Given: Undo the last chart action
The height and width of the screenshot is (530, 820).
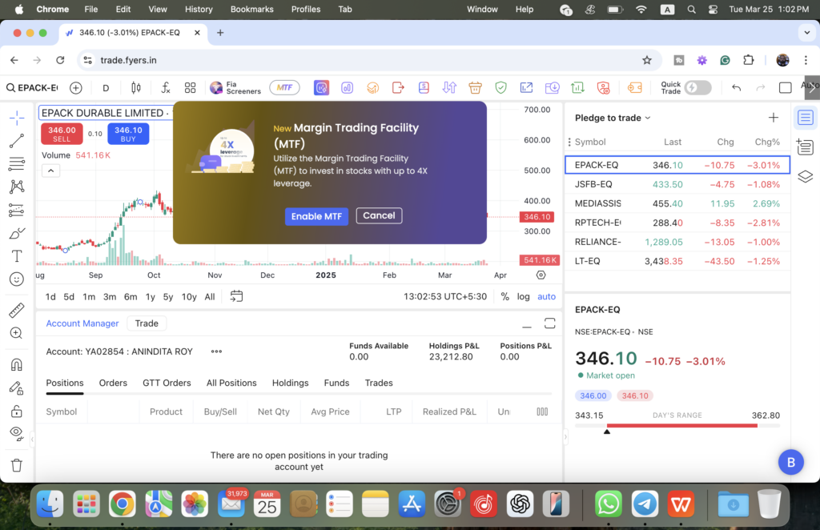Looking at the screenshot, I should pyautogui.click(x=737, y=88).
